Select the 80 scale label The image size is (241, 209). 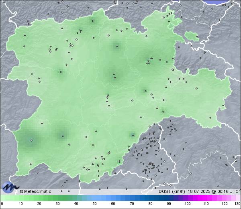pos(151,204)
